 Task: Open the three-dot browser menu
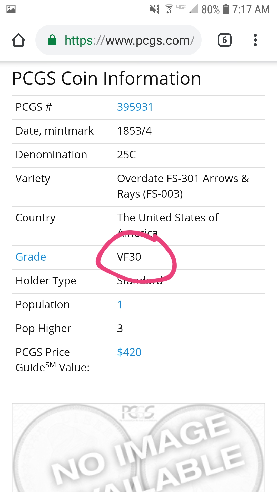pos(255,40)
